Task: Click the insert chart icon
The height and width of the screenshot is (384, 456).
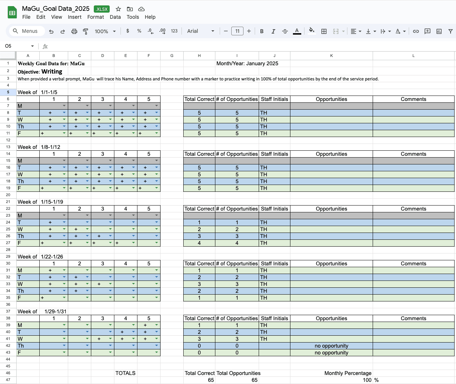Action: tap(439, 31)
